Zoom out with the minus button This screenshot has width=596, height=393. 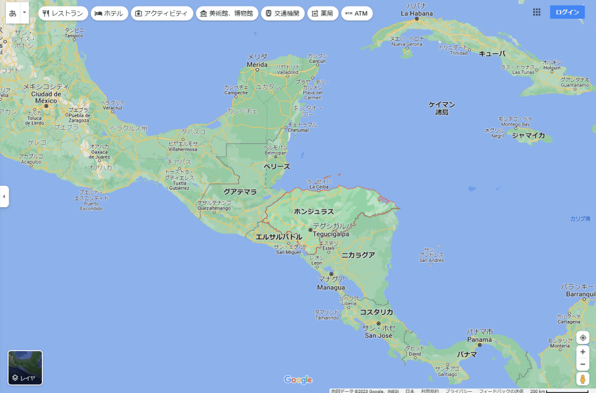[583, 364]
